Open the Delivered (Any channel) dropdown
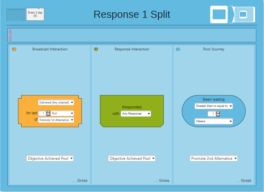The height and width of the screenshot is (192, 264). (x=56, y=102)
